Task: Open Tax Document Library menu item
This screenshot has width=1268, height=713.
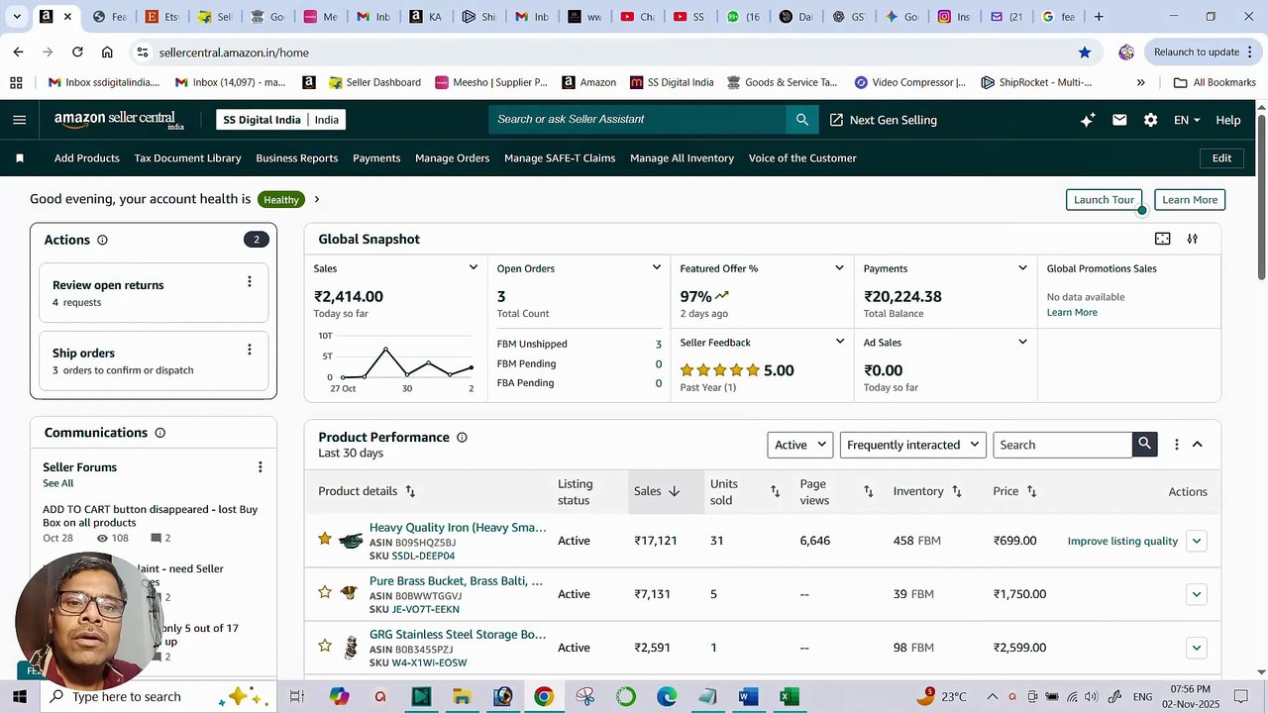Action: tap(187, 158)
